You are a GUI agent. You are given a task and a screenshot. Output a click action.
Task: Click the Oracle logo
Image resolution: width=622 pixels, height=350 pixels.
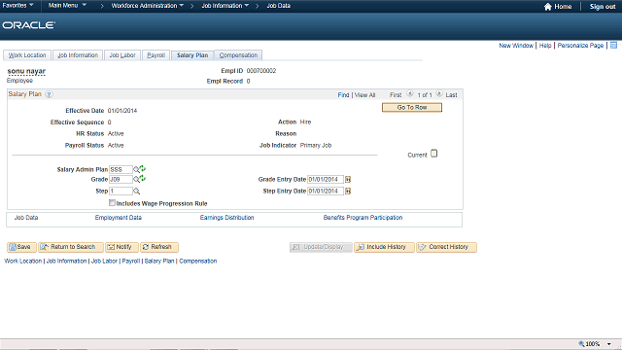pyautogui.click(x=29, y=25)
